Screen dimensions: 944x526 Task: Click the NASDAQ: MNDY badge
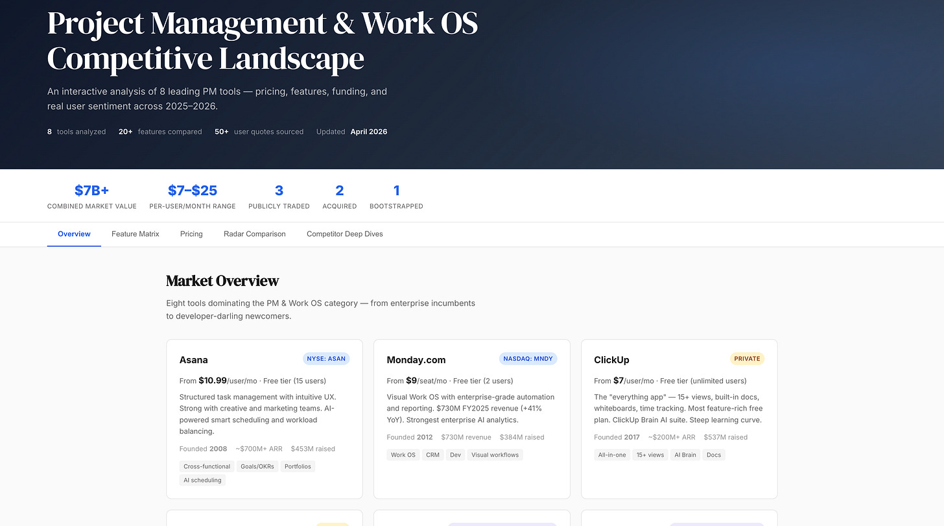(528, 359)
